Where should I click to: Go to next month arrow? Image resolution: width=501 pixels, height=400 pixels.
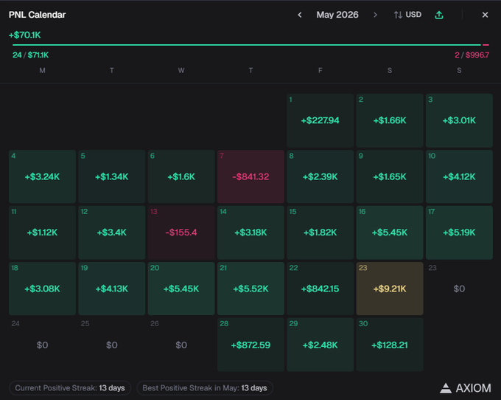[376, 15]
